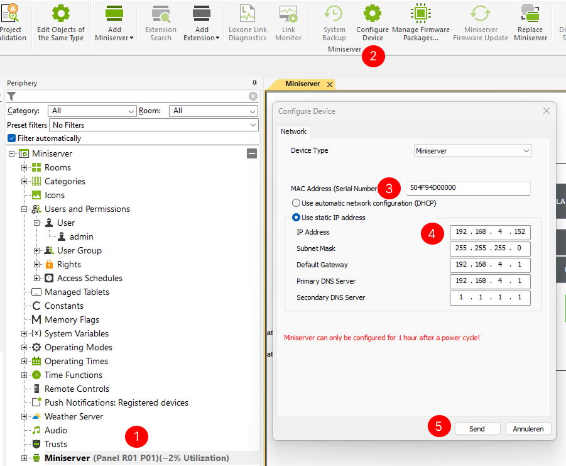566x466 pixels.
Task: Click the MAC Address input field
Action: pos(468,188)
